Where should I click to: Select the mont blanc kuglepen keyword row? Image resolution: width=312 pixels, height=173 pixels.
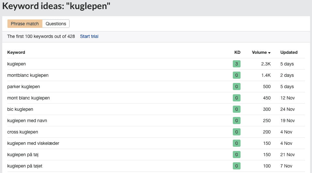coord(156,98)
